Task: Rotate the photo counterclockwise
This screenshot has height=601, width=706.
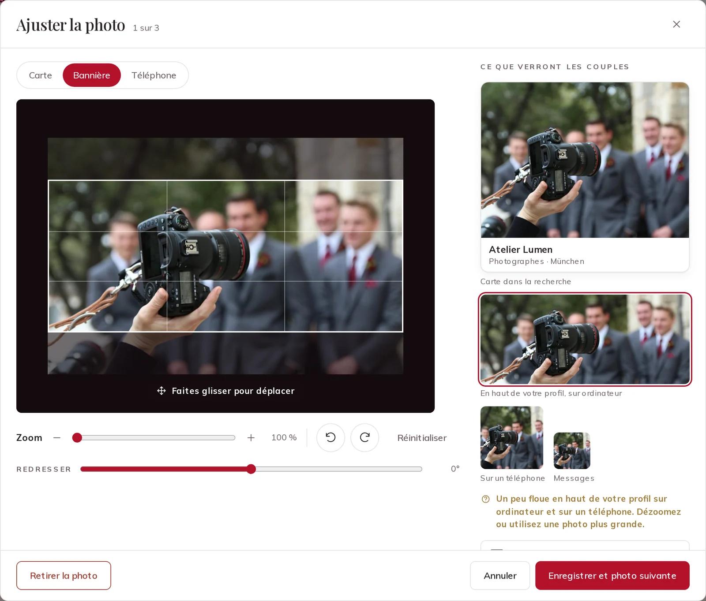Action: coord(330,437)
